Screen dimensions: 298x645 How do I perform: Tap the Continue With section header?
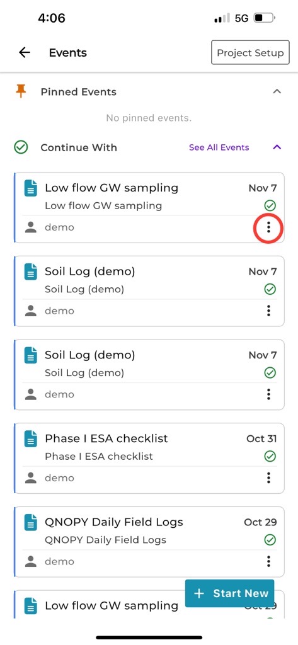(79, 147)
